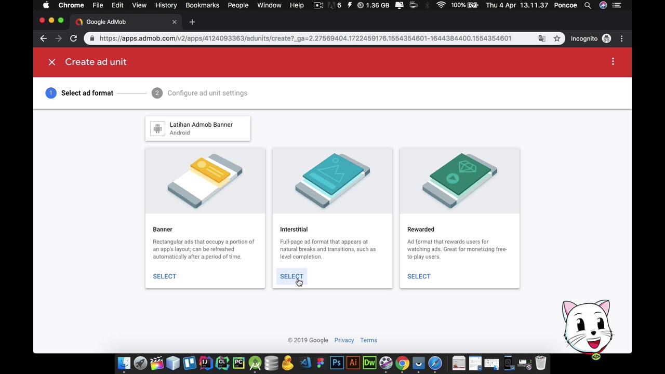Image resolution: width=665 pixels, height=374 pixels.
Task: Open a new tab with plus button
Action: click(192, 22)
